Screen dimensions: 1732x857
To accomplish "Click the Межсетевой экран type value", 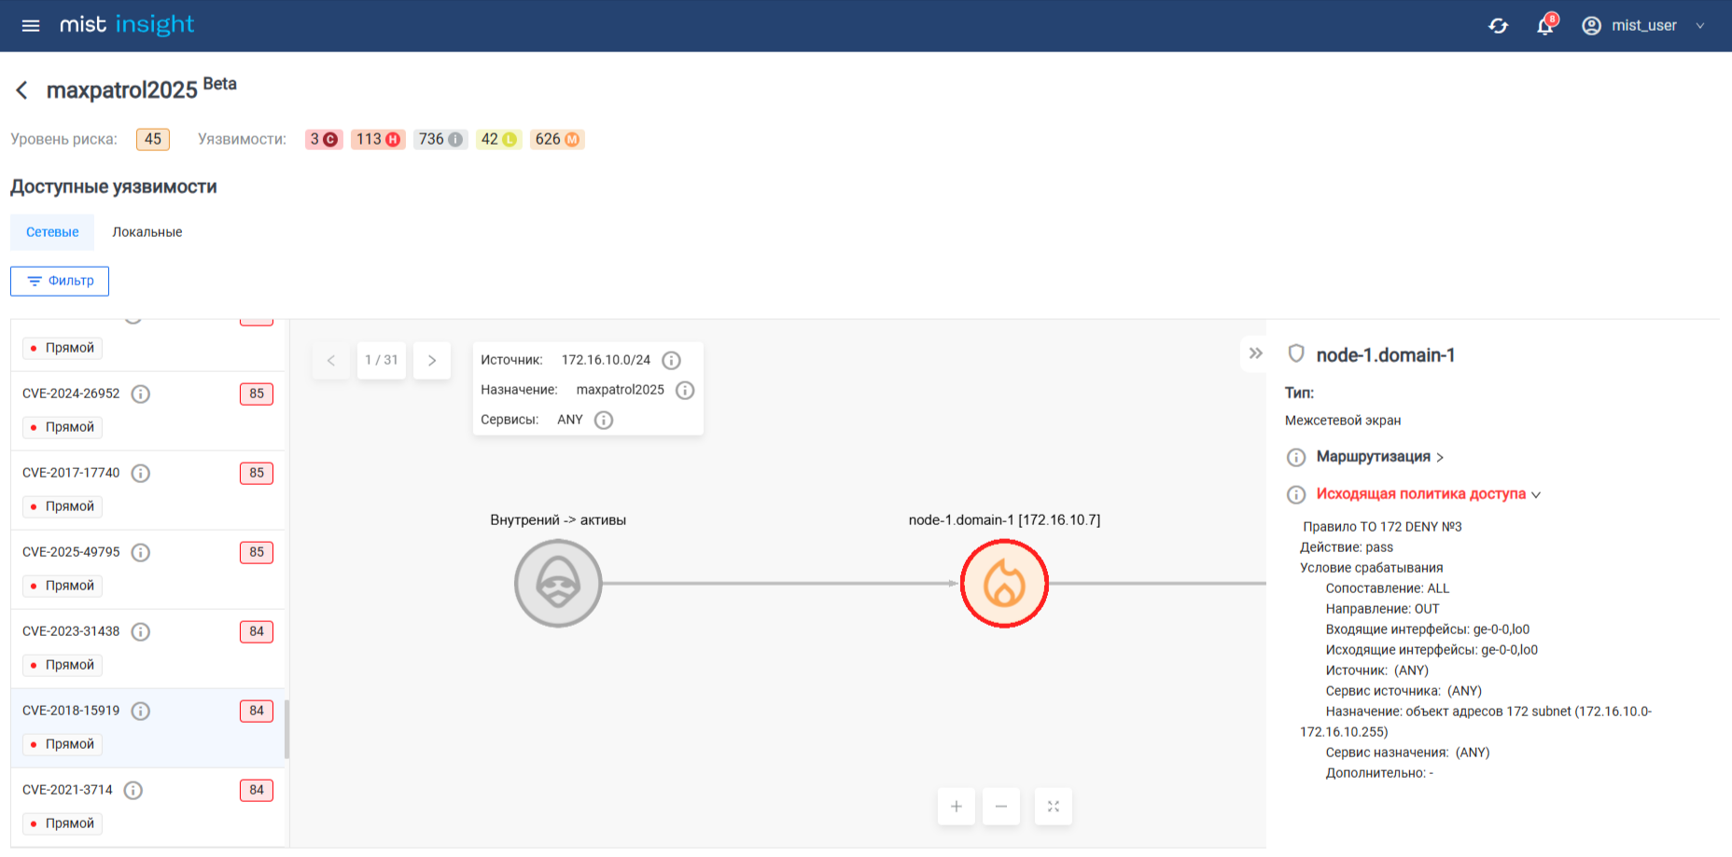I will tap(1343, 421).
